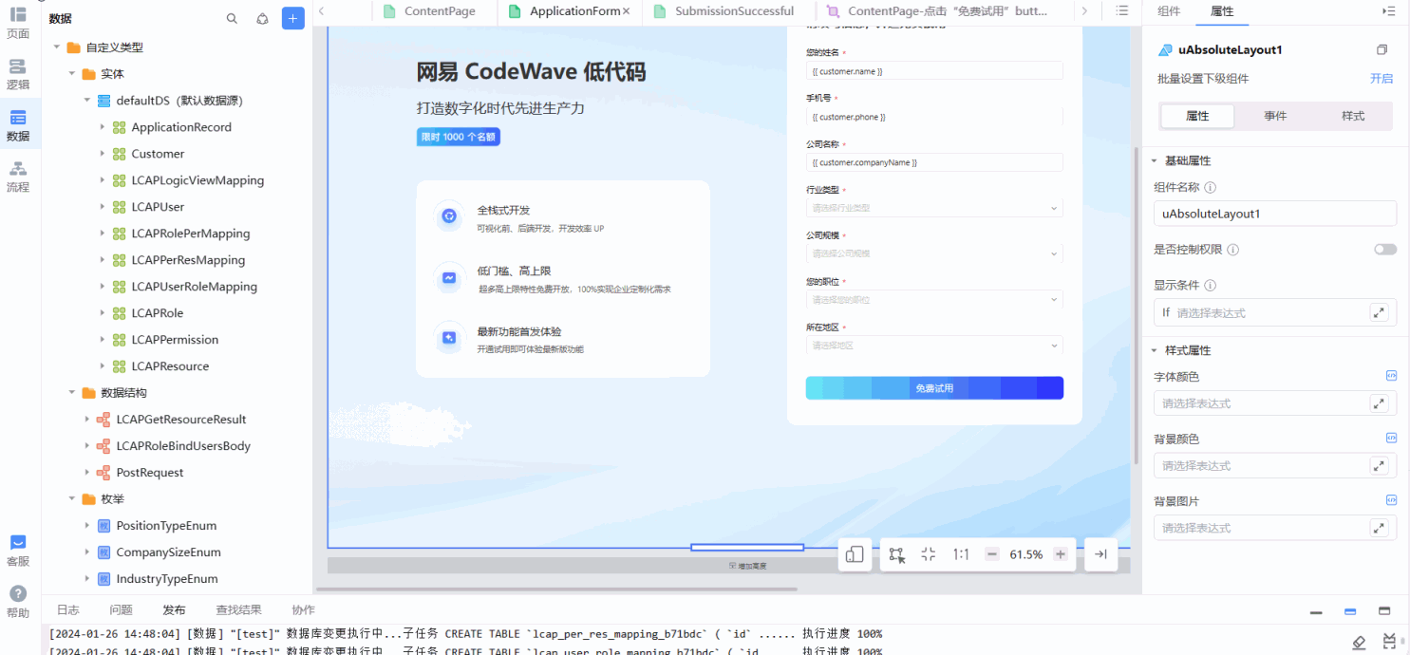
Task: Open the tab list menu icon
Action: click(1121, 10)
